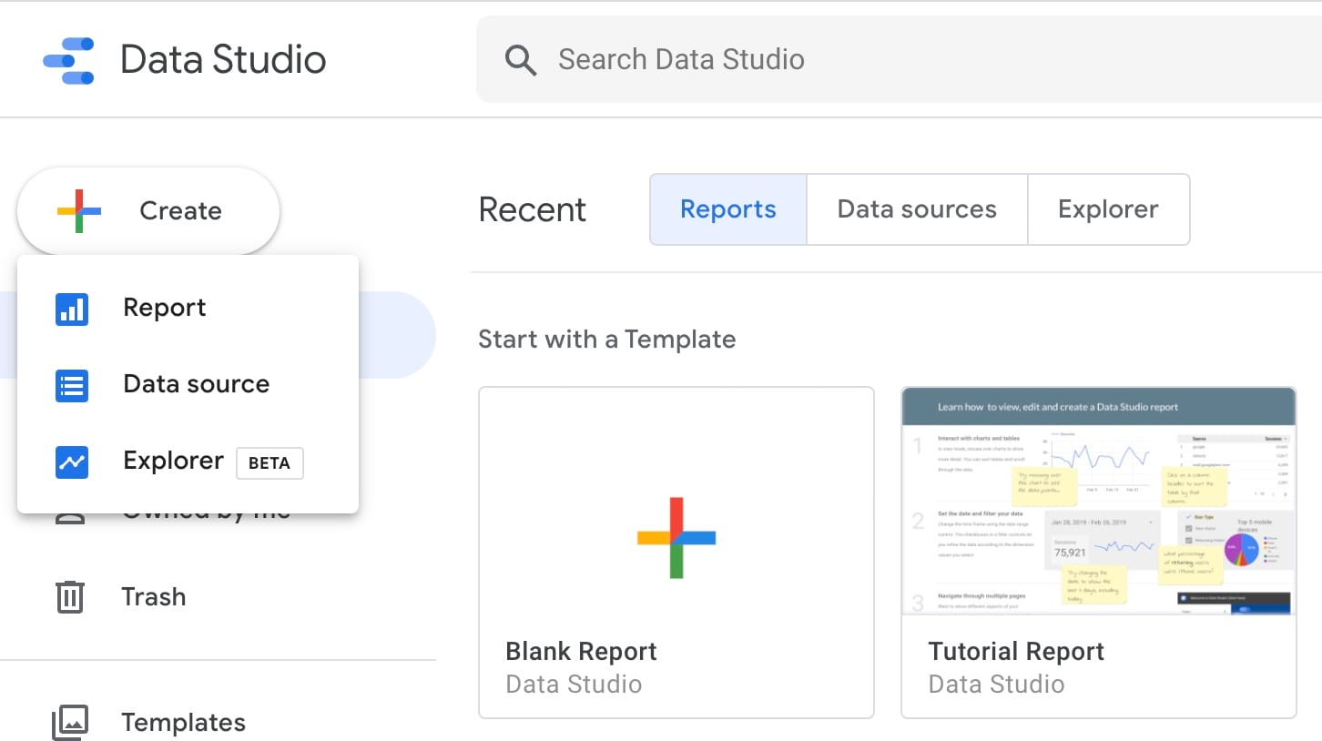Viewport: 1322px width, 741px height.
Task: Open the Explorer tab in Recent
Action: (1107, 209)
